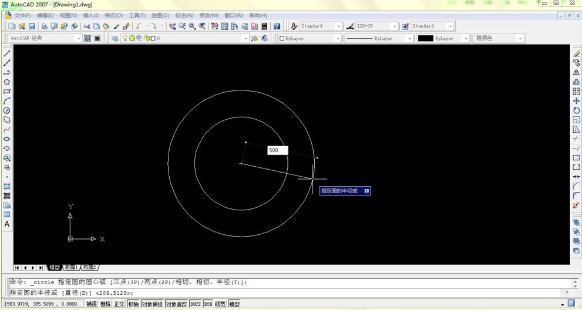582x310 pixels.
Task: Click the Save icon in the standard toolbar
Action: [x=32, y=26]
